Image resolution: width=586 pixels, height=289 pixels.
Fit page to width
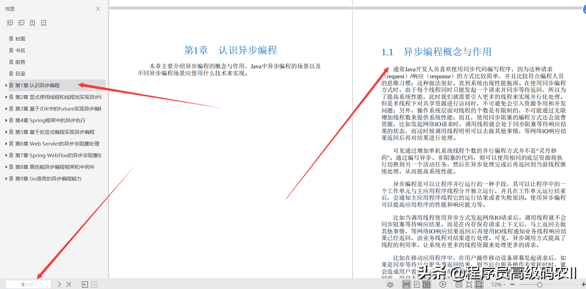tap(479, 284)
